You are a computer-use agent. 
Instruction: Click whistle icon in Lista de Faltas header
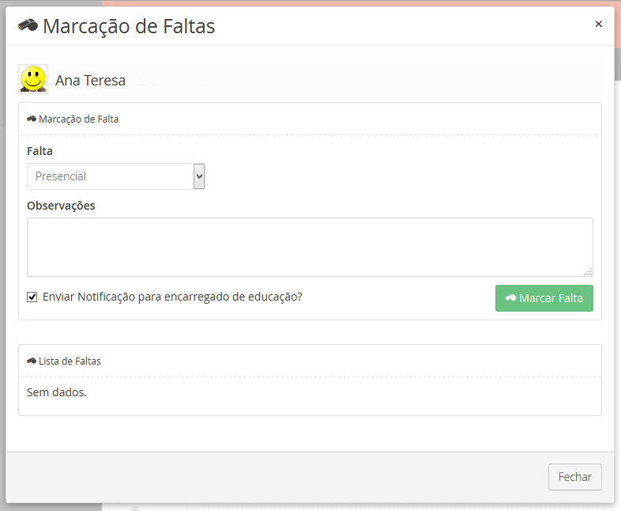tap(32, 361)
